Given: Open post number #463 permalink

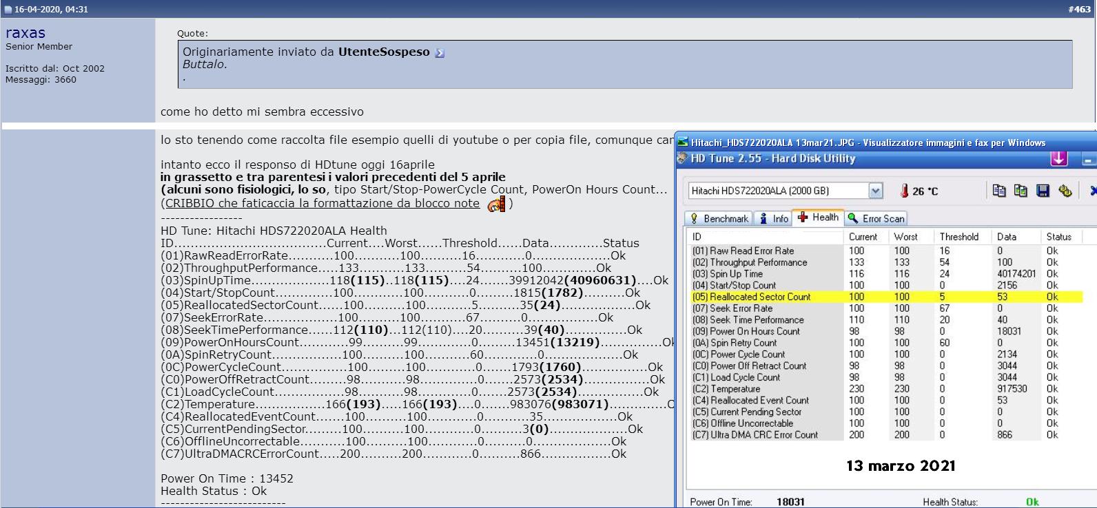Looking at the screenshot, I should click(1079, 9).
